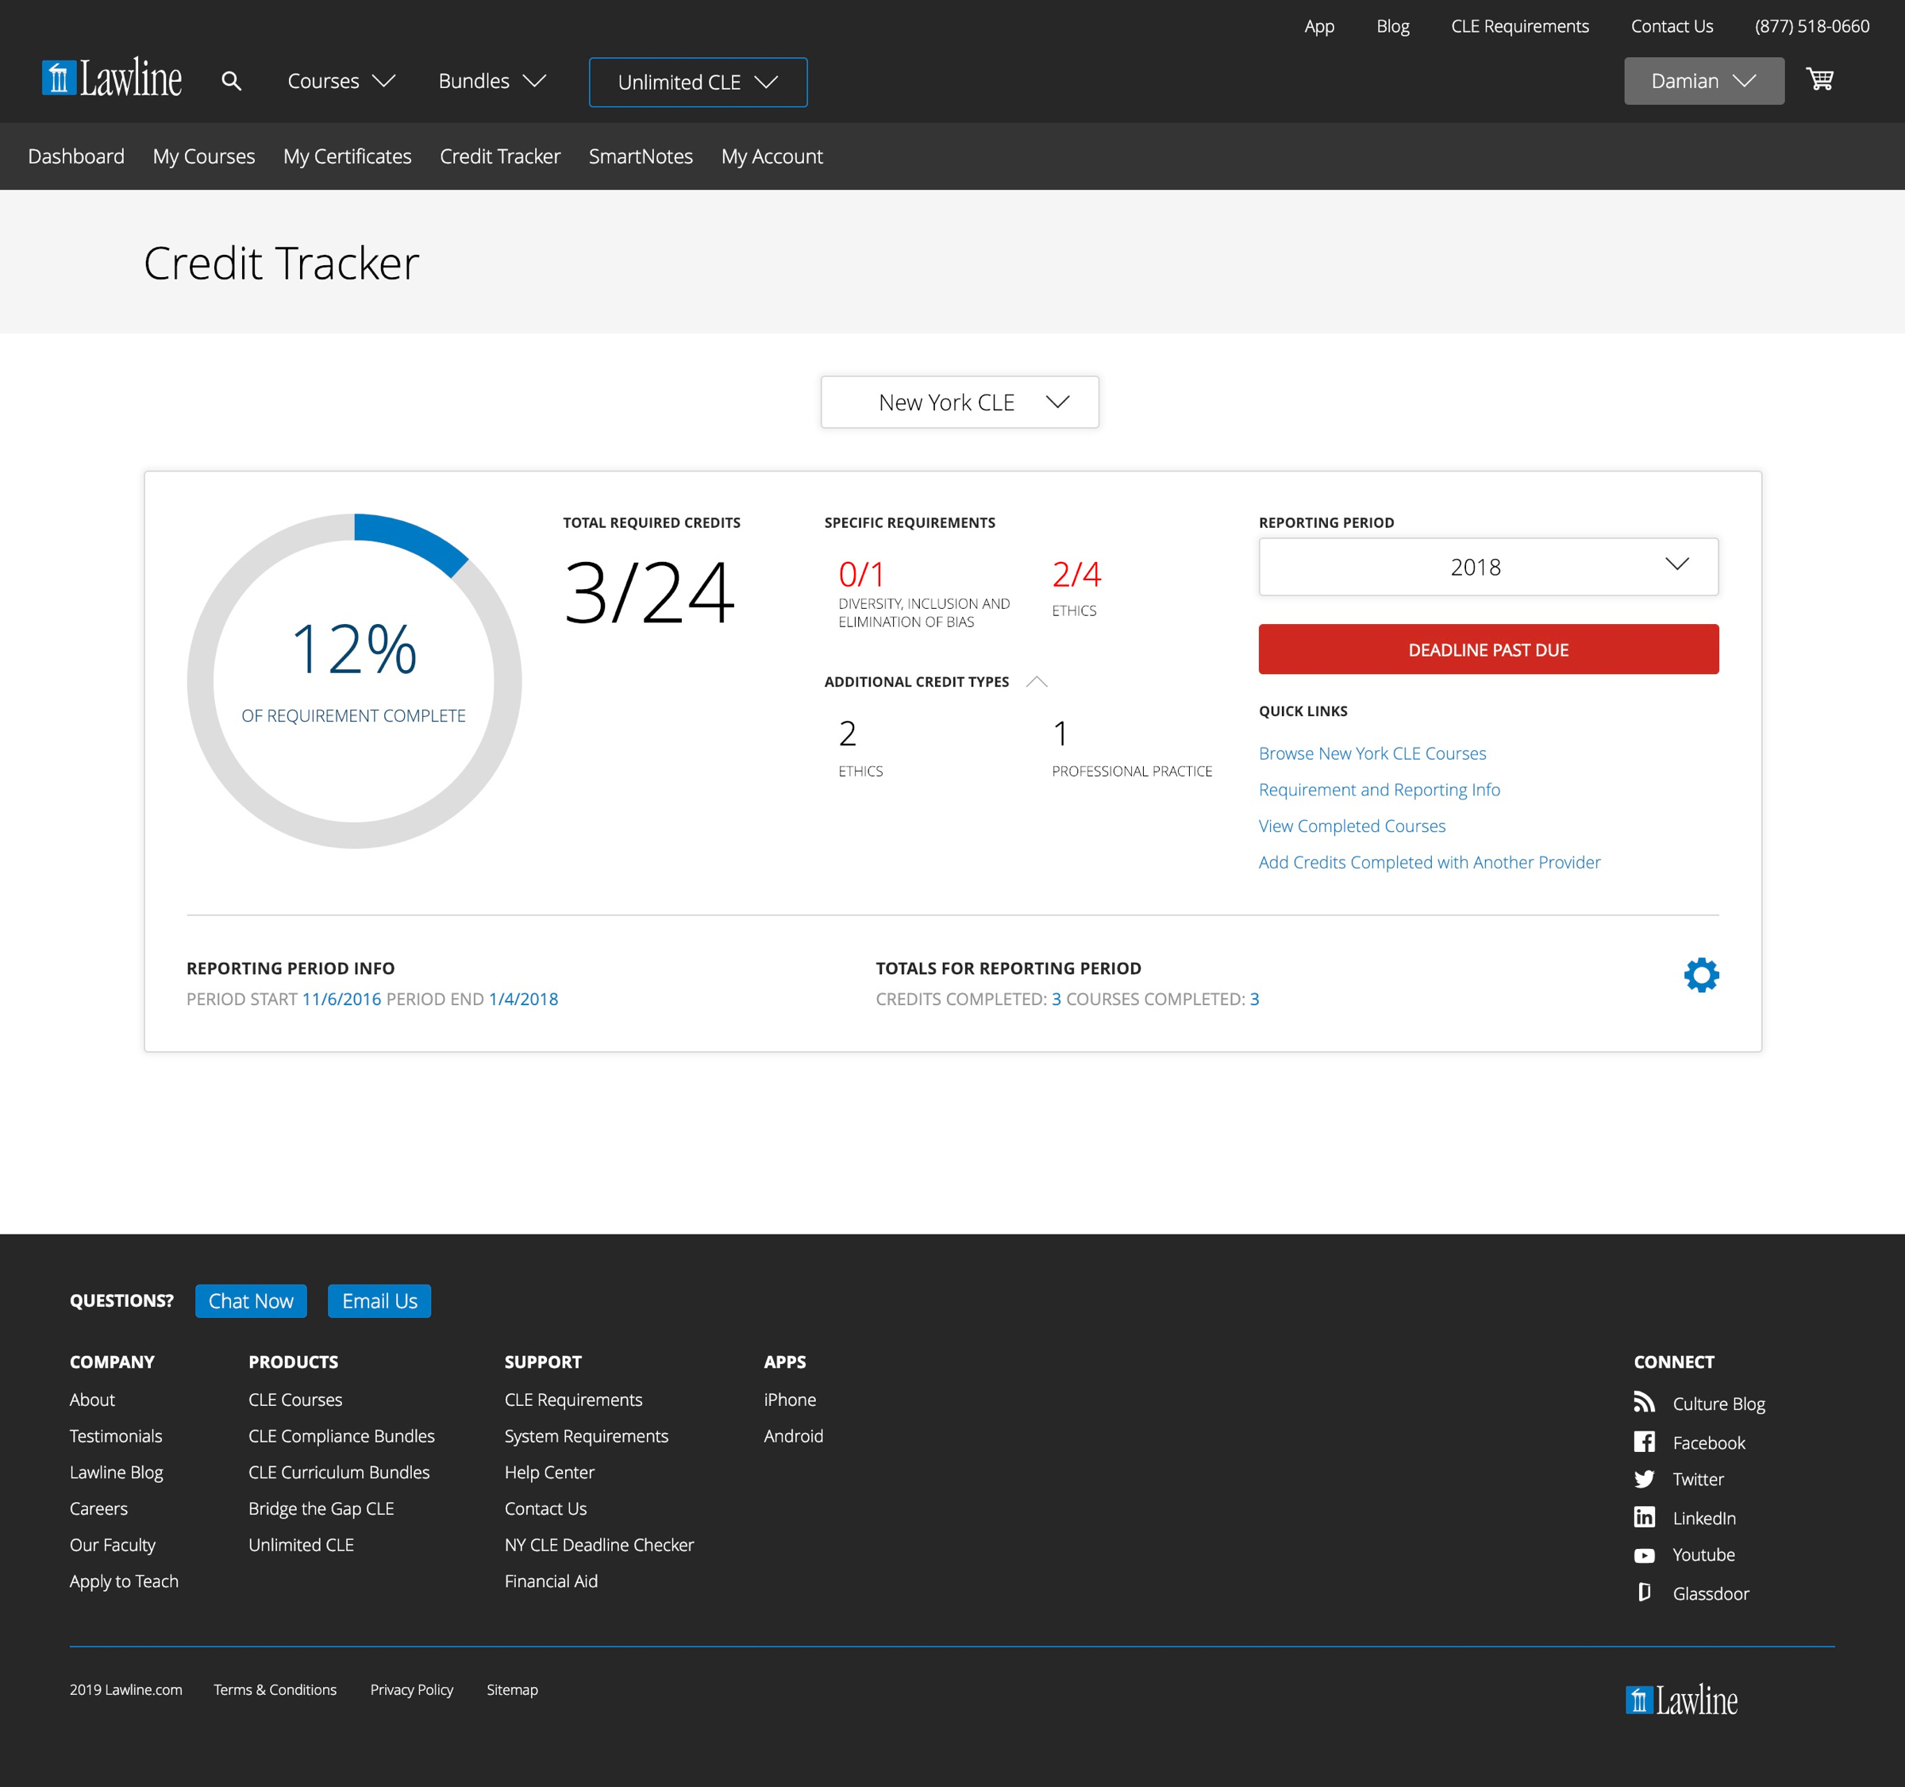
Task: Click the 12% progress ring
Action: 353,680
